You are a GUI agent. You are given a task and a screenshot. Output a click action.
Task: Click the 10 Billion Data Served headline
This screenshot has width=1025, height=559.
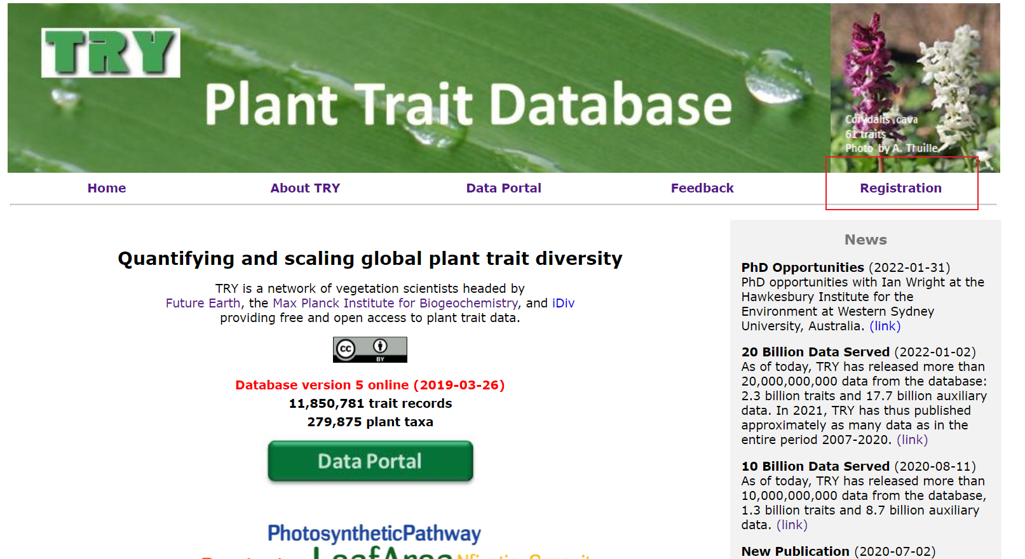[x=815, y=466]
